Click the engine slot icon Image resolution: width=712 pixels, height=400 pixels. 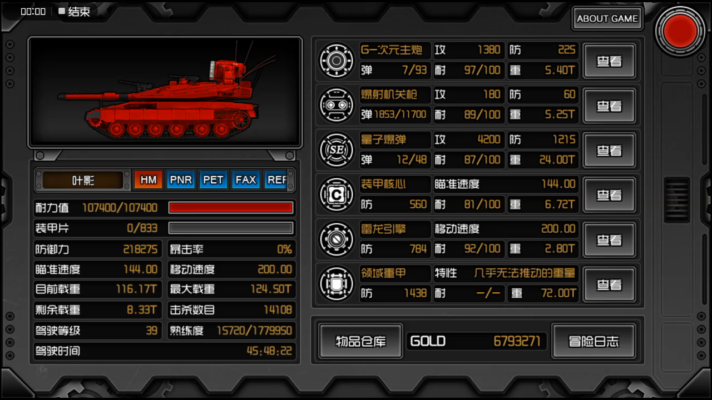(x=337, y=239)
